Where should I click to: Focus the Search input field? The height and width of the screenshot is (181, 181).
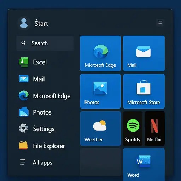click(45, 43)
